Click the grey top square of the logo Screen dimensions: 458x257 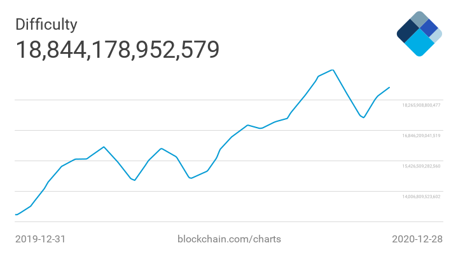tap(419, 18)
